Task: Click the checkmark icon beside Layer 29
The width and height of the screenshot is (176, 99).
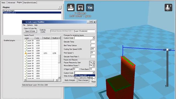Action: tap(26, 40)
